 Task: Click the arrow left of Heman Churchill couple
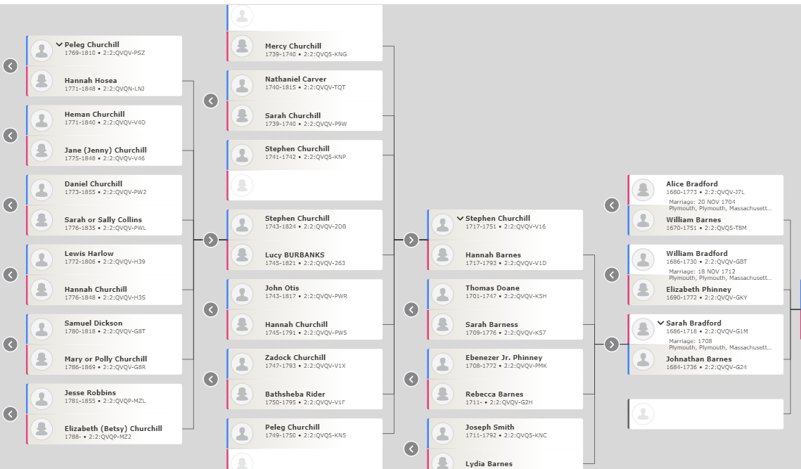click(11, 136)
